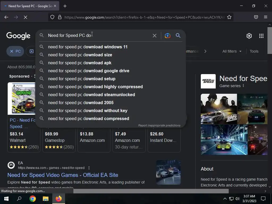272x204 pixels.
Task: Close the Need for Speed PC tab
Action: tap(55, 6)
